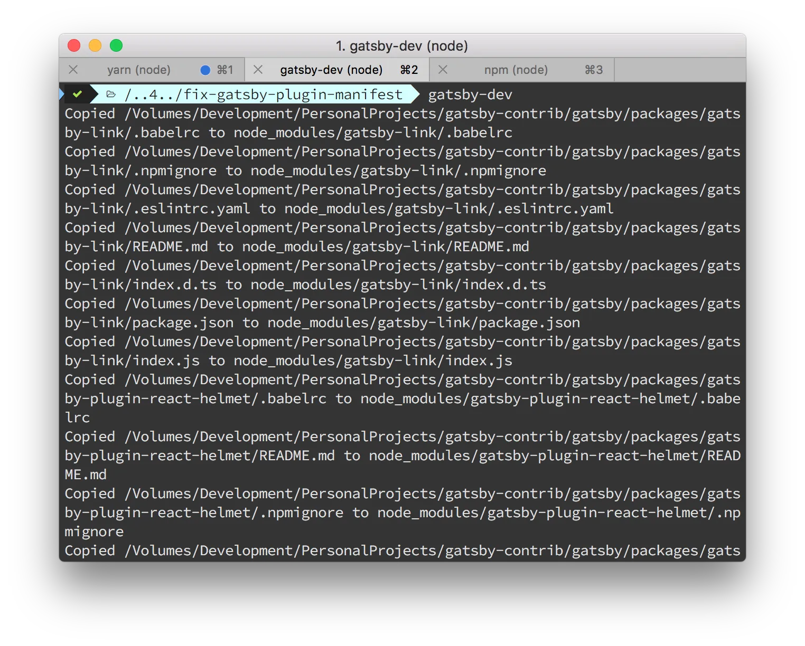Click the line with node_modules/gatsby-link/package.json
Screen dimensions: 805x646
click(x=322, y=322)
